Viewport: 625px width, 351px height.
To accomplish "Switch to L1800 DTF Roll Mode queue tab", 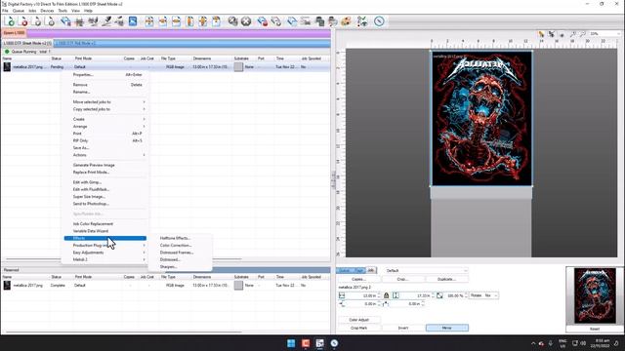I will pos(75,43).
